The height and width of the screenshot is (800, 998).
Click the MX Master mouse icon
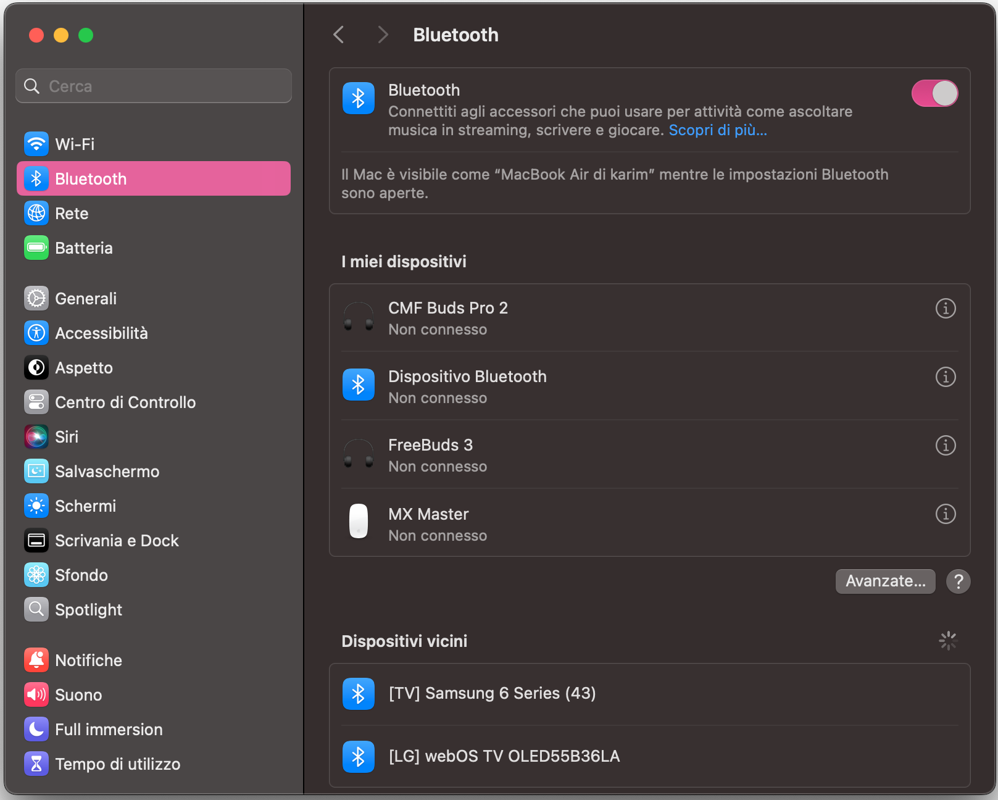[x=359, y=522]
